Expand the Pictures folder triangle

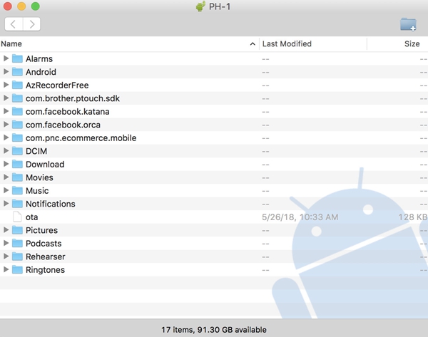click(x=6, y=230)
